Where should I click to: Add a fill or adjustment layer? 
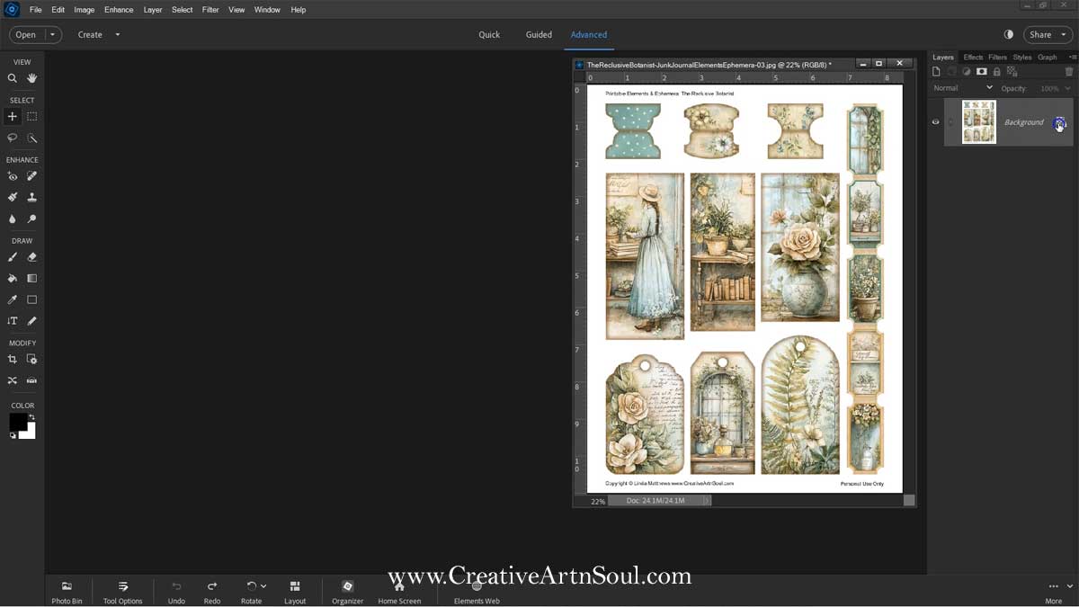tap(967, 72)
